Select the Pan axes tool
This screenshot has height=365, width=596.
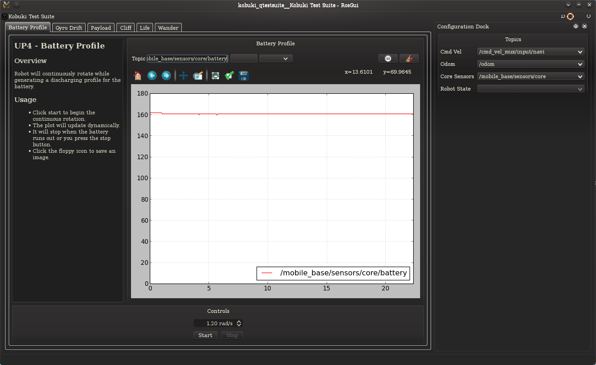(183, 75)
